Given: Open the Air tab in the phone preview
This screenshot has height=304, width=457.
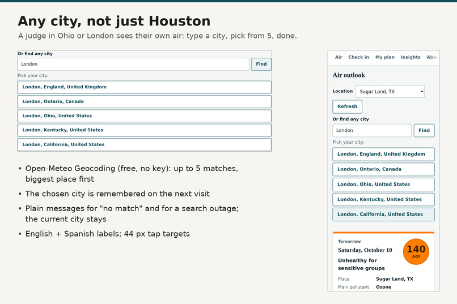Looking at the screenshot, I should (338, 57).
